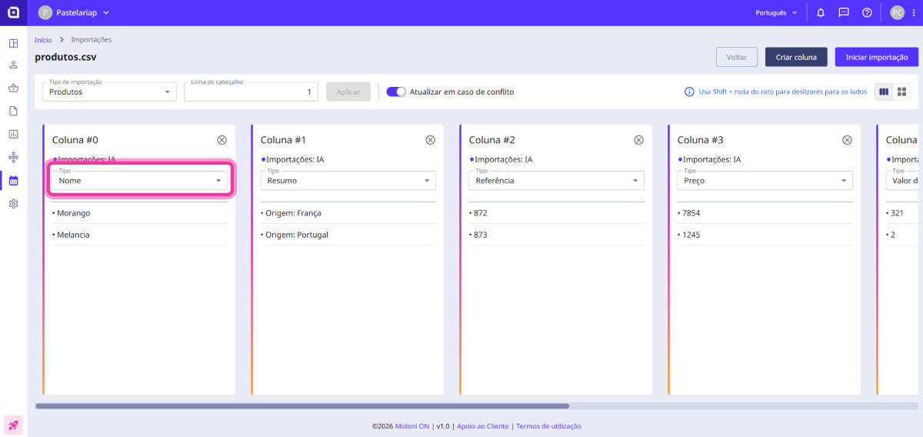Click the info icon beside Shift hint

point(689,92)
